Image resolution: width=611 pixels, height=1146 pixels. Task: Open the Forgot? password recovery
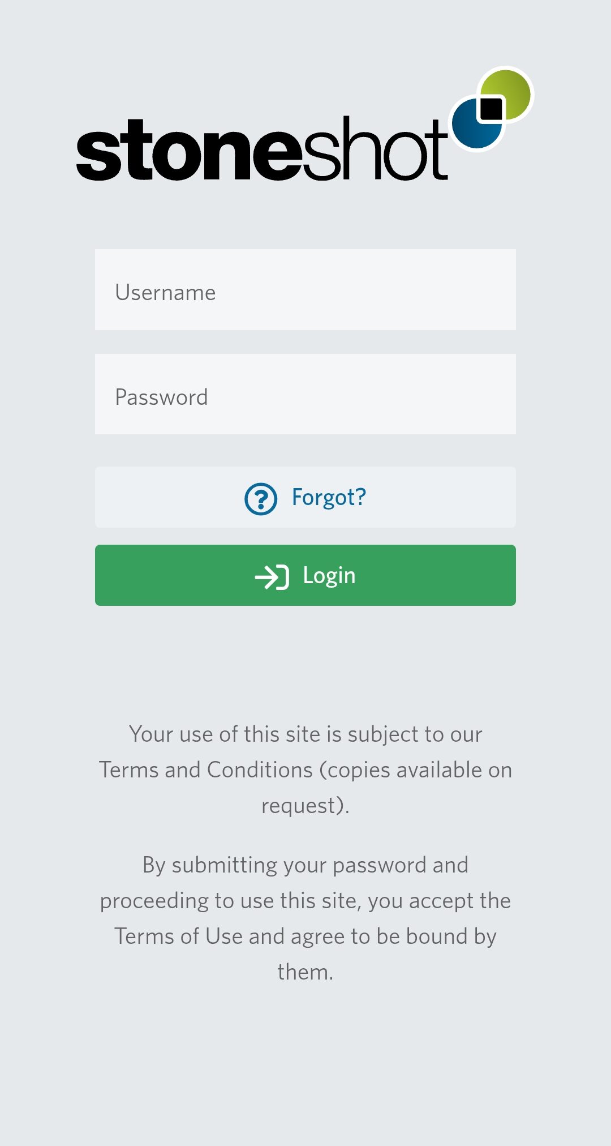[x=328, y=498]
